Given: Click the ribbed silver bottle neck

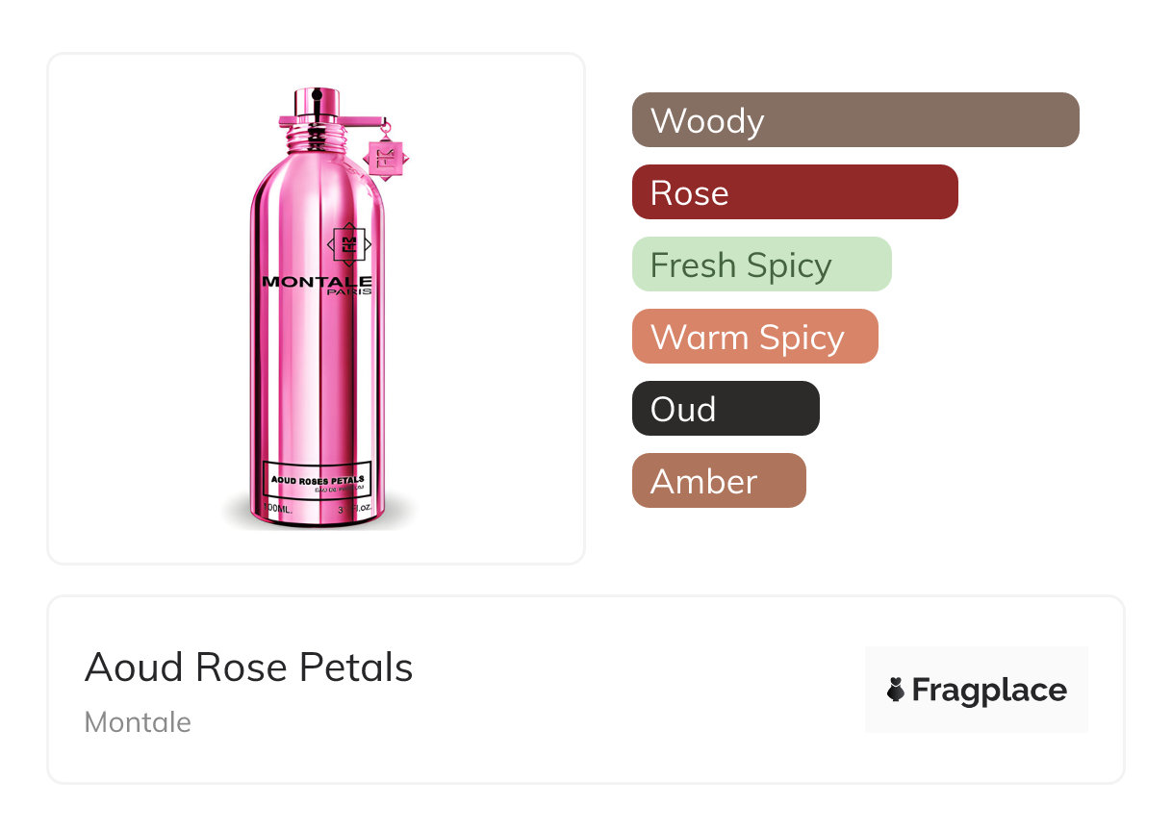Looking at the screenshot, I should (x=318, y=138).
